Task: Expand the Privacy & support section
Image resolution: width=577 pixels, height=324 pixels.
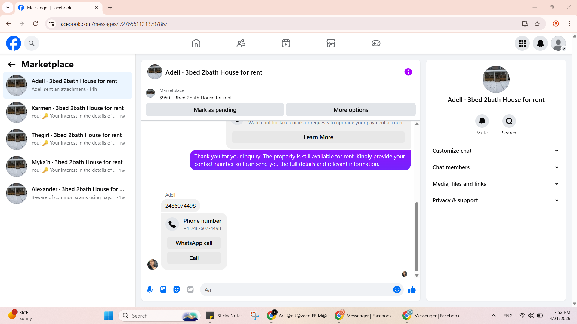Action: click(496, 200)
